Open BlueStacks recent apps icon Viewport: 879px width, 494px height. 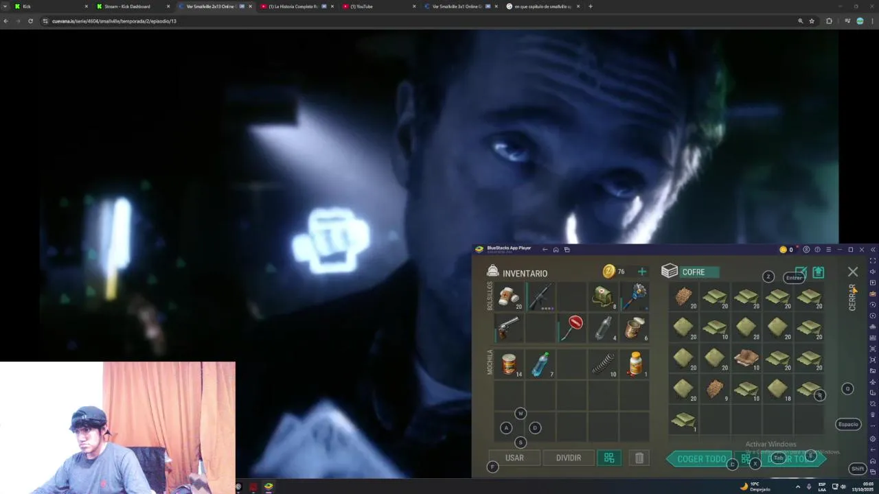coord(567,250)
